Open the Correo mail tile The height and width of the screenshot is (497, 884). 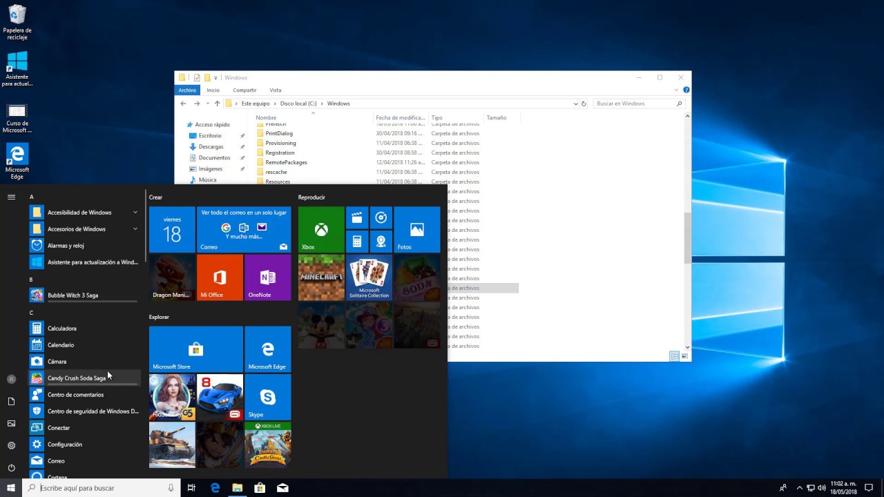tap(244, 229)
